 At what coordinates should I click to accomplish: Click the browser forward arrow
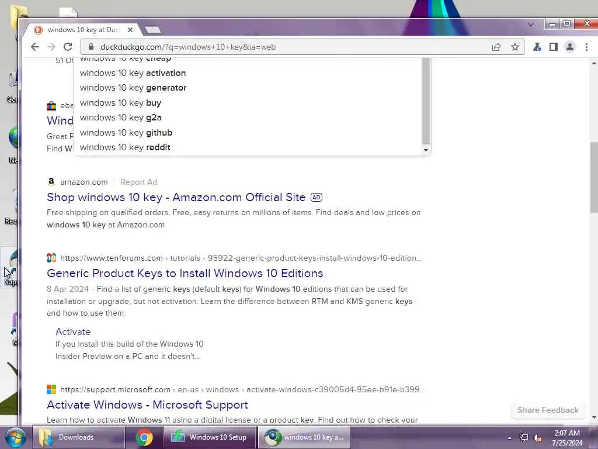pyautogui.click(x=51, y=47)
